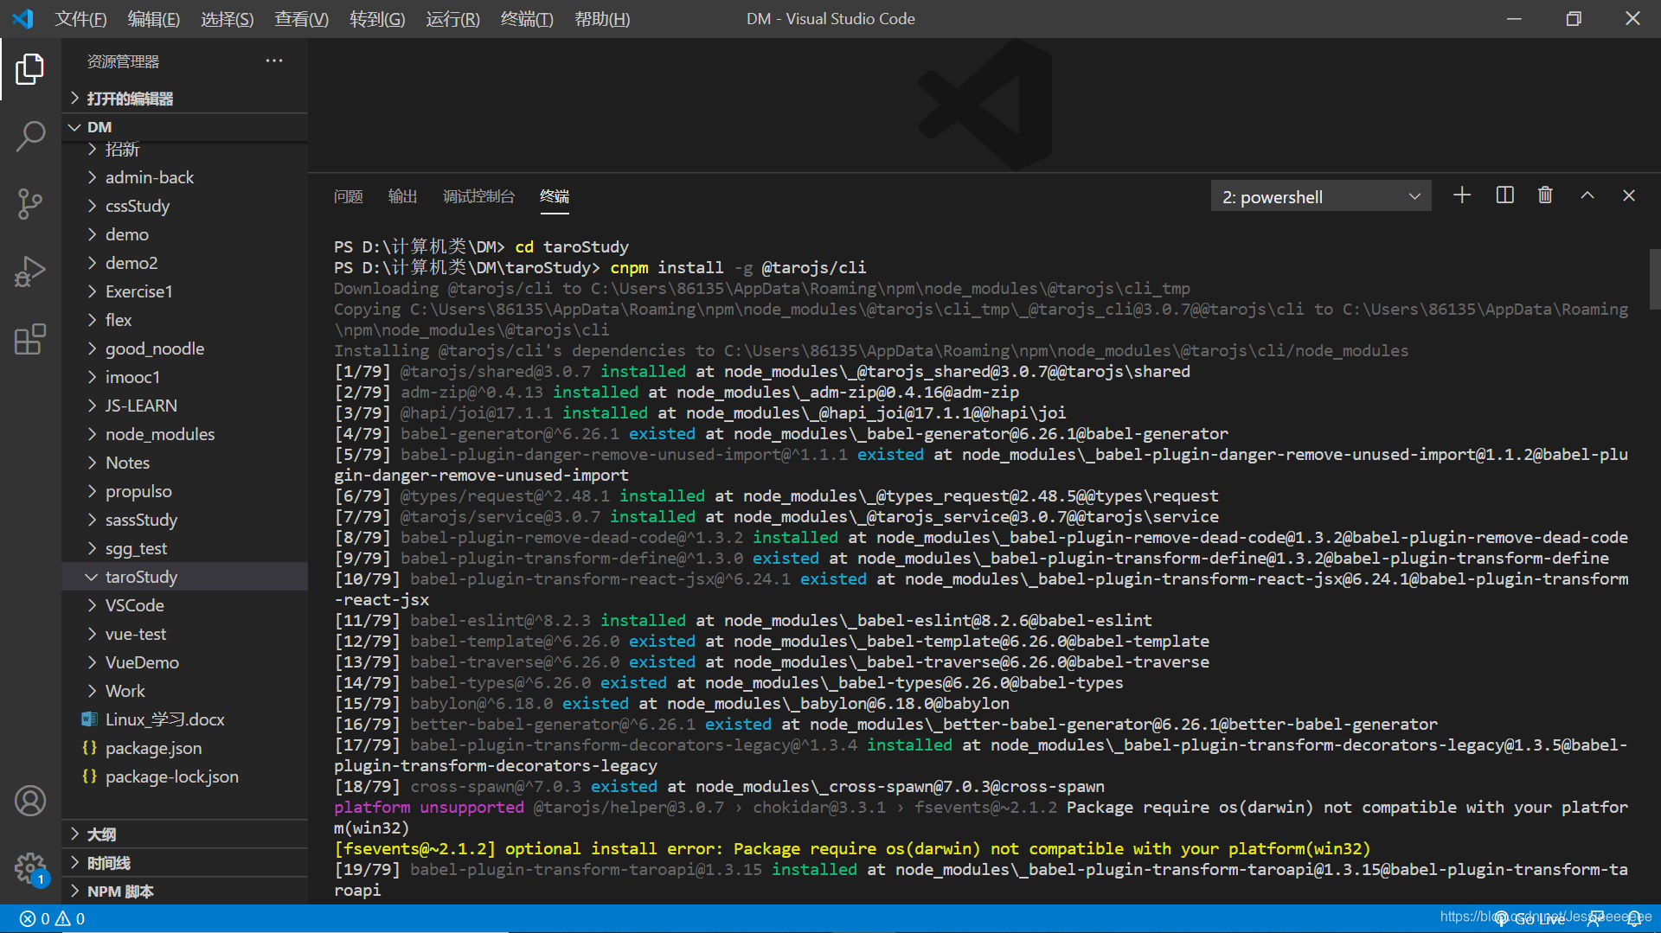The image size is (1661, 933).
Task: Open the powershell terminal selector dropdown
Action: (x=1321, y=196)
